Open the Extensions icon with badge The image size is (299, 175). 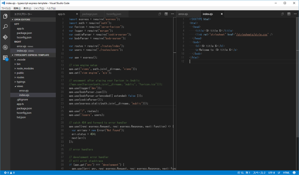click(5, 58)
